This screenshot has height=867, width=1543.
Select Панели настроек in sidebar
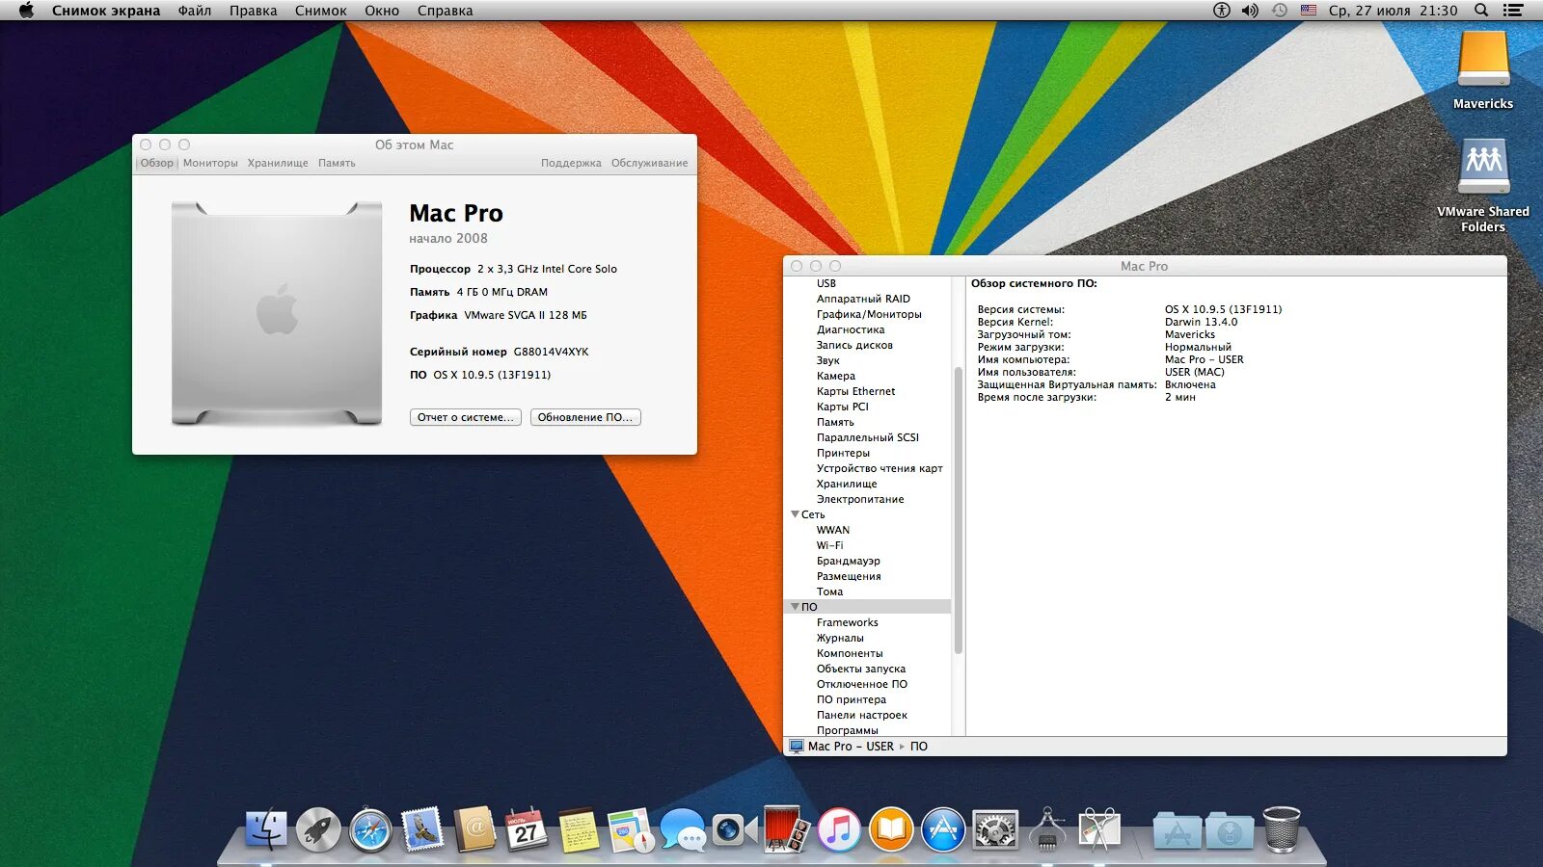click(862, 715)
